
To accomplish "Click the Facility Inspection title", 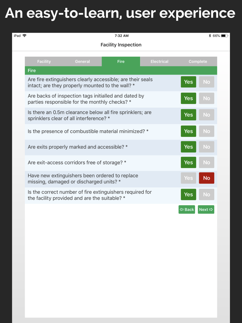I will pyautogui.click(x=121, y=45).
